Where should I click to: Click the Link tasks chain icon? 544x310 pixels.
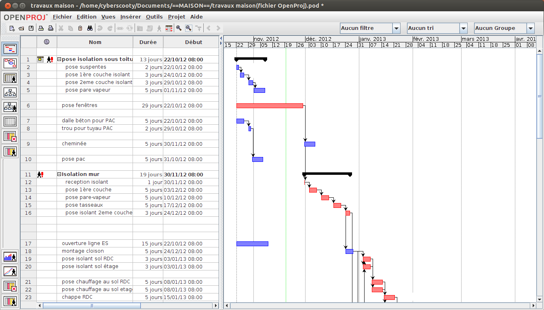tap(120, 28)
